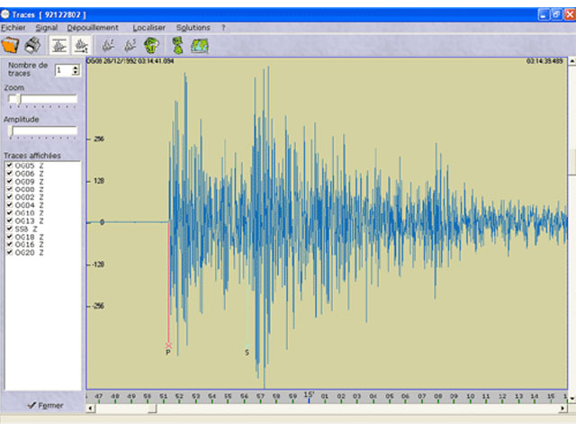
Task: Open the Localiser menu
Action: coord(148,28)
